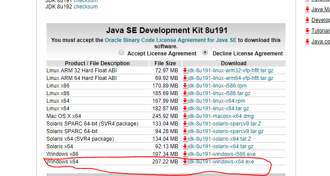Click download arrow icon for linux-arm32 file
The width and height of the screenshot is (330, 176).
185,71
